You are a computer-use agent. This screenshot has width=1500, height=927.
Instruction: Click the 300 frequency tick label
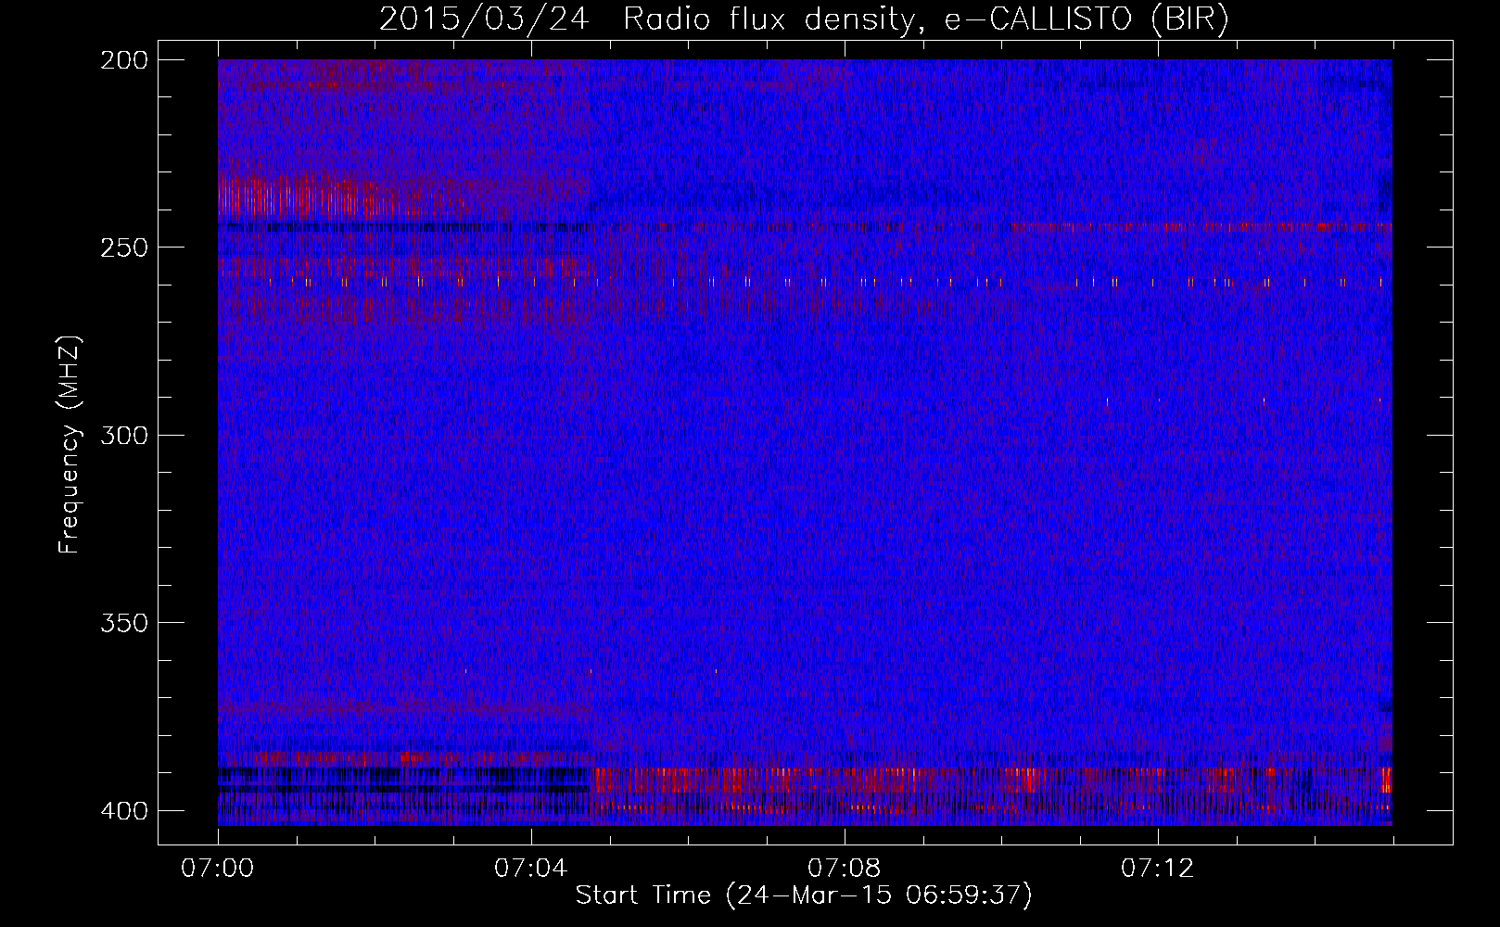coord(123,436)
